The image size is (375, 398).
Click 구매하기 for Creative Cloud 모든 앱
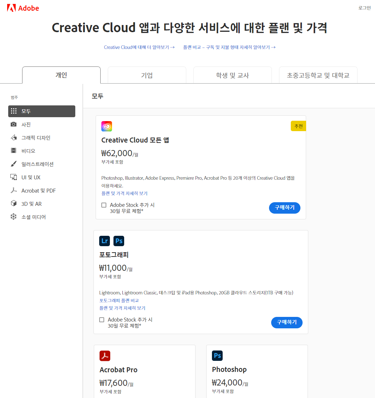click(285, 208)
